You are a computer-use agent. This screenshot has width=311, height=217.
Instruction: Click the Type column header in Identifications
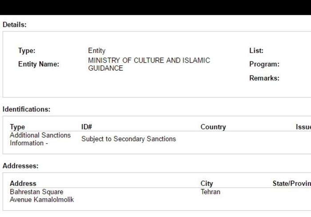click(17, 127)
